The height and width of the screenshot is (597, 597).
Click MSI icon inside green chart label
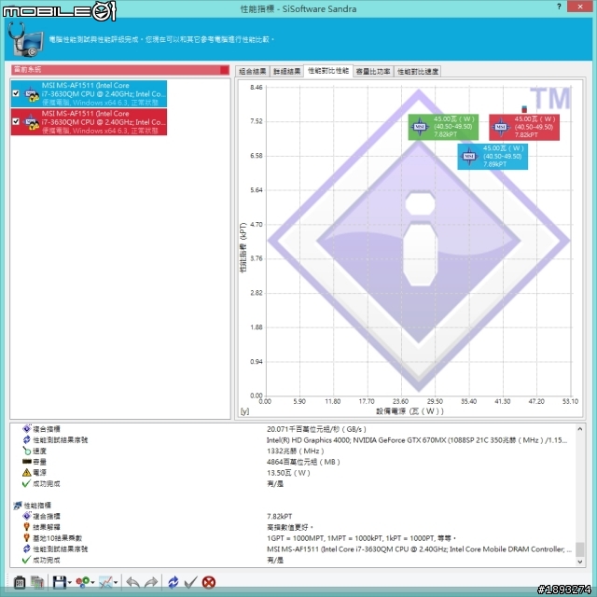[x=420, y=127]
